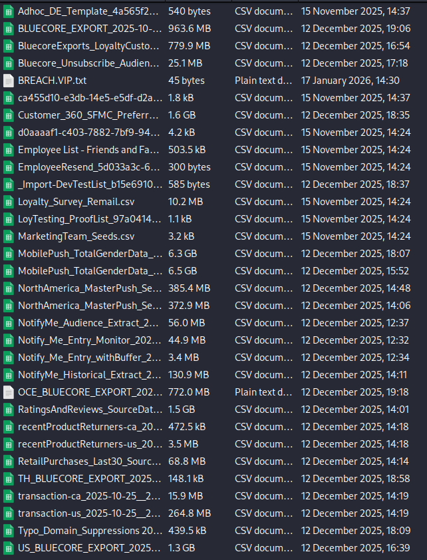Select the MobilePush_TotalGenderData file name sized 6.3 GB
The height and width of the screenshot is (560, 427).
coord(89,254)
